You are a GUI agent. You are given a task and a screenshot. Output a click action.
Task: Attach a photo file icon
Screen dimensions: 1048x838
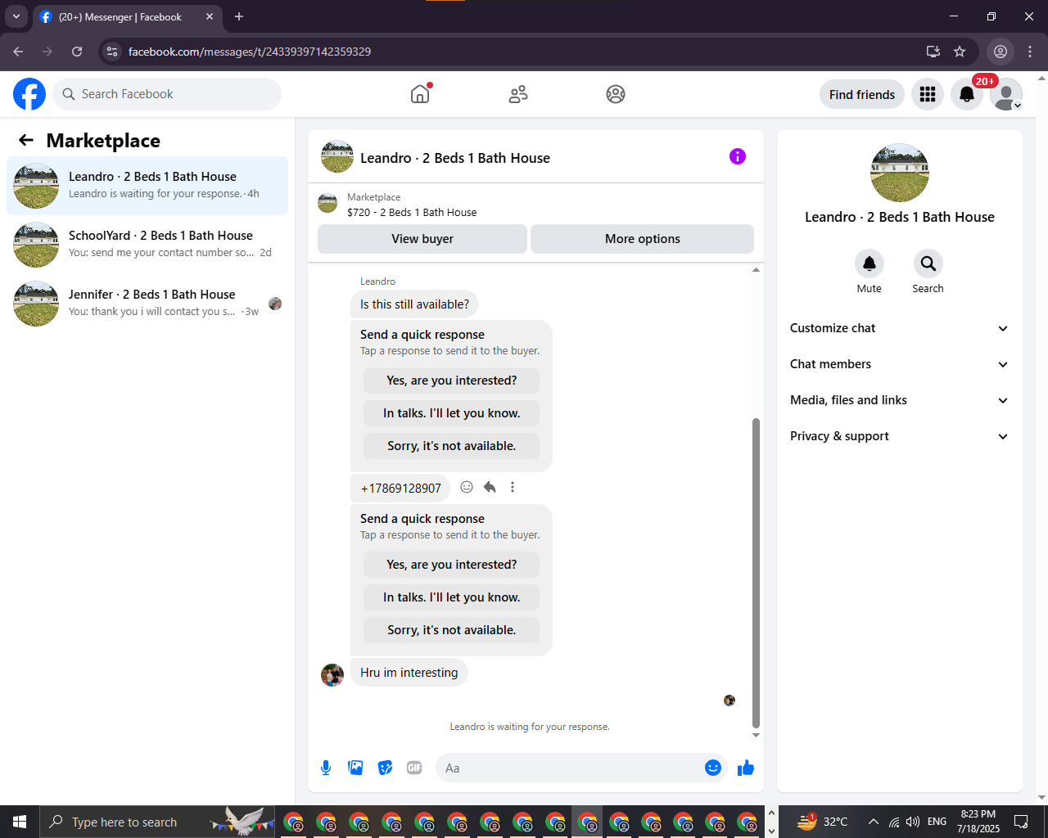pyautogui.click(x=355, y=768)
